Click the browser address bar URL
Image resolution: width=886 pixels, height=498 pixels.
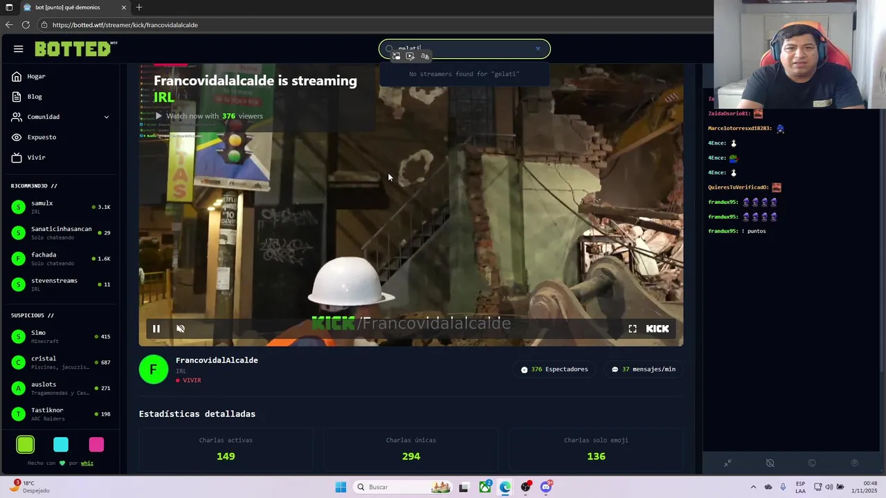point(125,25)
